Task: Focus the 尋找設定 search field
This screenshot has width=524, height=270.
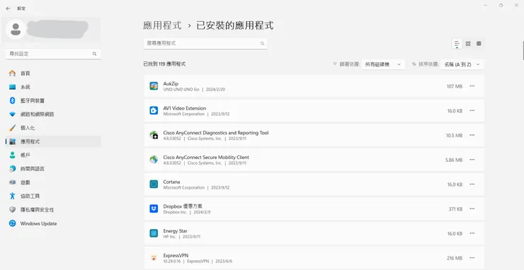Action: tap(53, 54)
